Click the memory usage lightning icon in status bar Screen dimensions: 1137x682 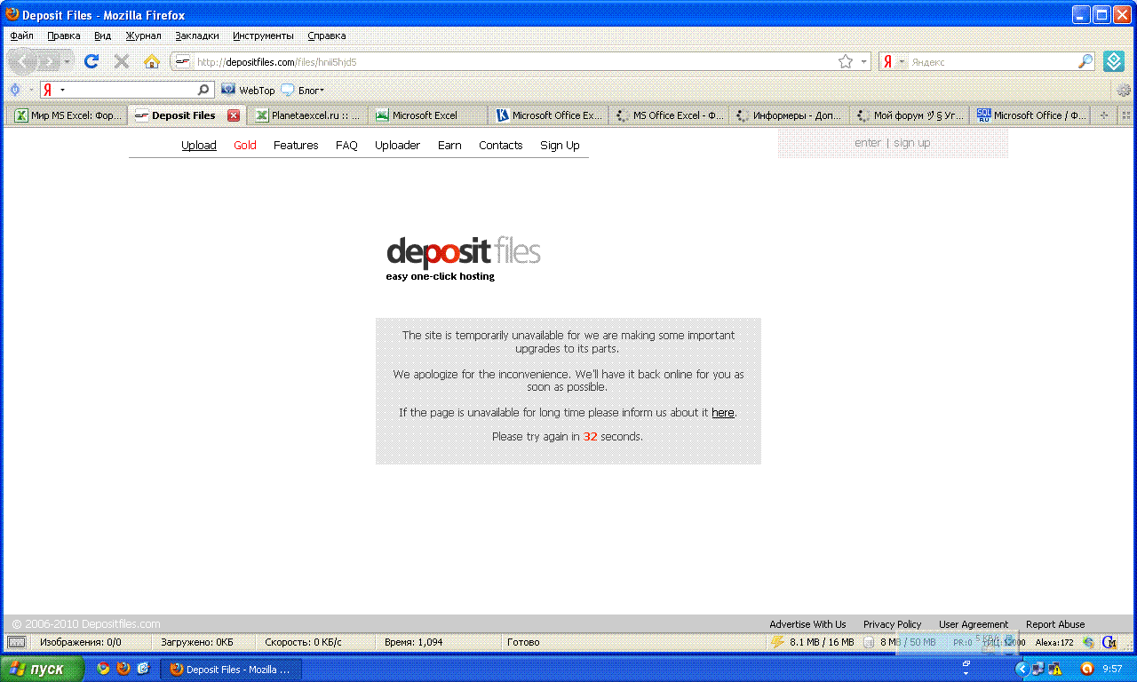click(777, 641)
